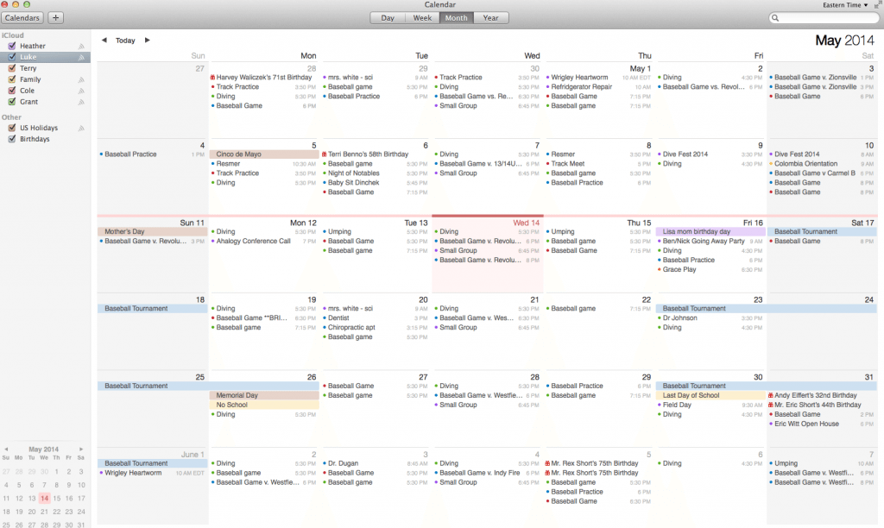The width and height of the screenshot is (884, 528).
Task: Go to previous month using the back arrow
Action: point(104,40)
